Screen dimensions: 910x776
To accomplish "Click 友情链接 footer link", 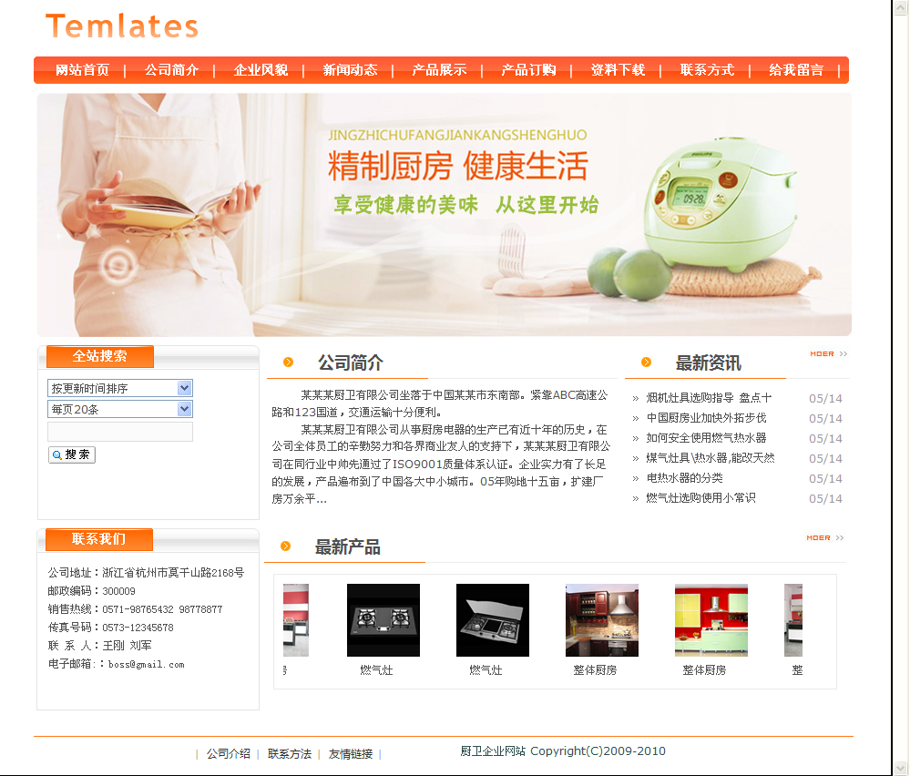I will tap(351, 753).
